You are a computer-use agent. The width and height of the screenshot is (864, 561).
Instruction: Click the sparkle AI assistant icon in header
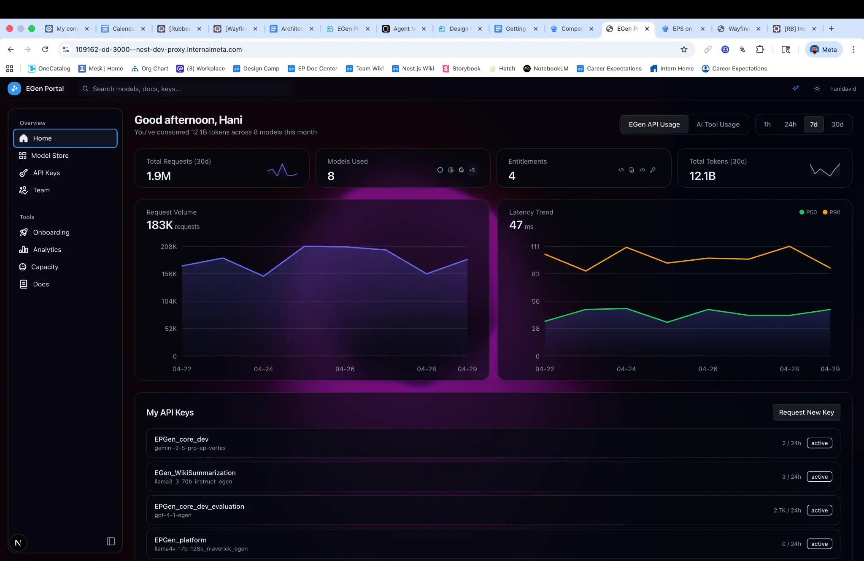tap(796, 89)
